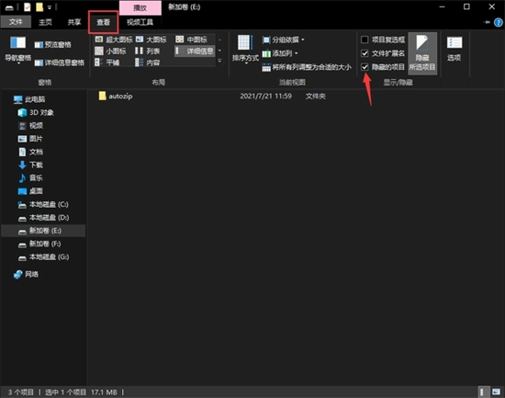Toggle the 详细信息窗格 details pane
This screenshot has width=505, height=398.
click(x=60, y=63)
